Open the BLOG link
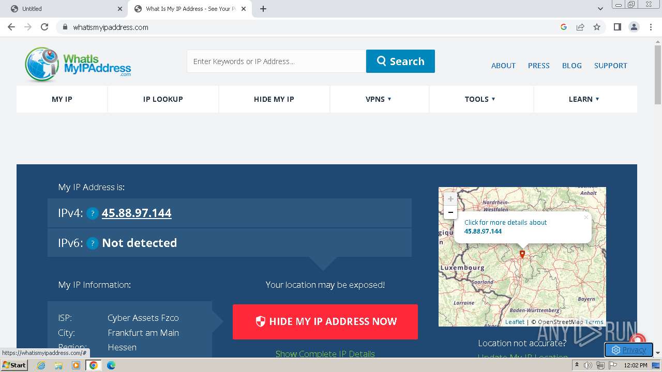This screenshot has width=662, height=372. [572, 66]
